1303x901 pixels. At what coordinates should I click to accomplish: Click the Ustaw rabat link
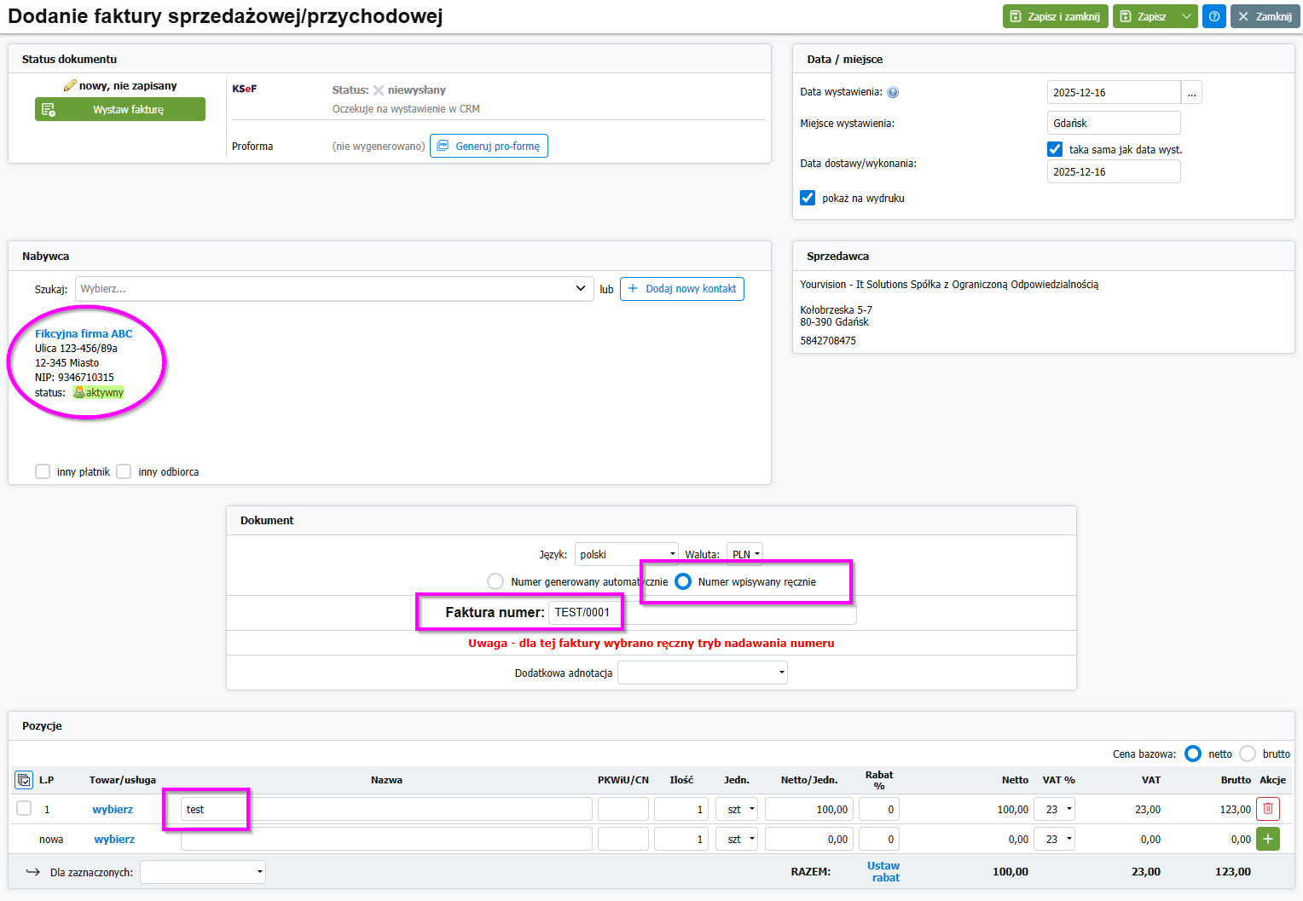click(x=883, y=871)
